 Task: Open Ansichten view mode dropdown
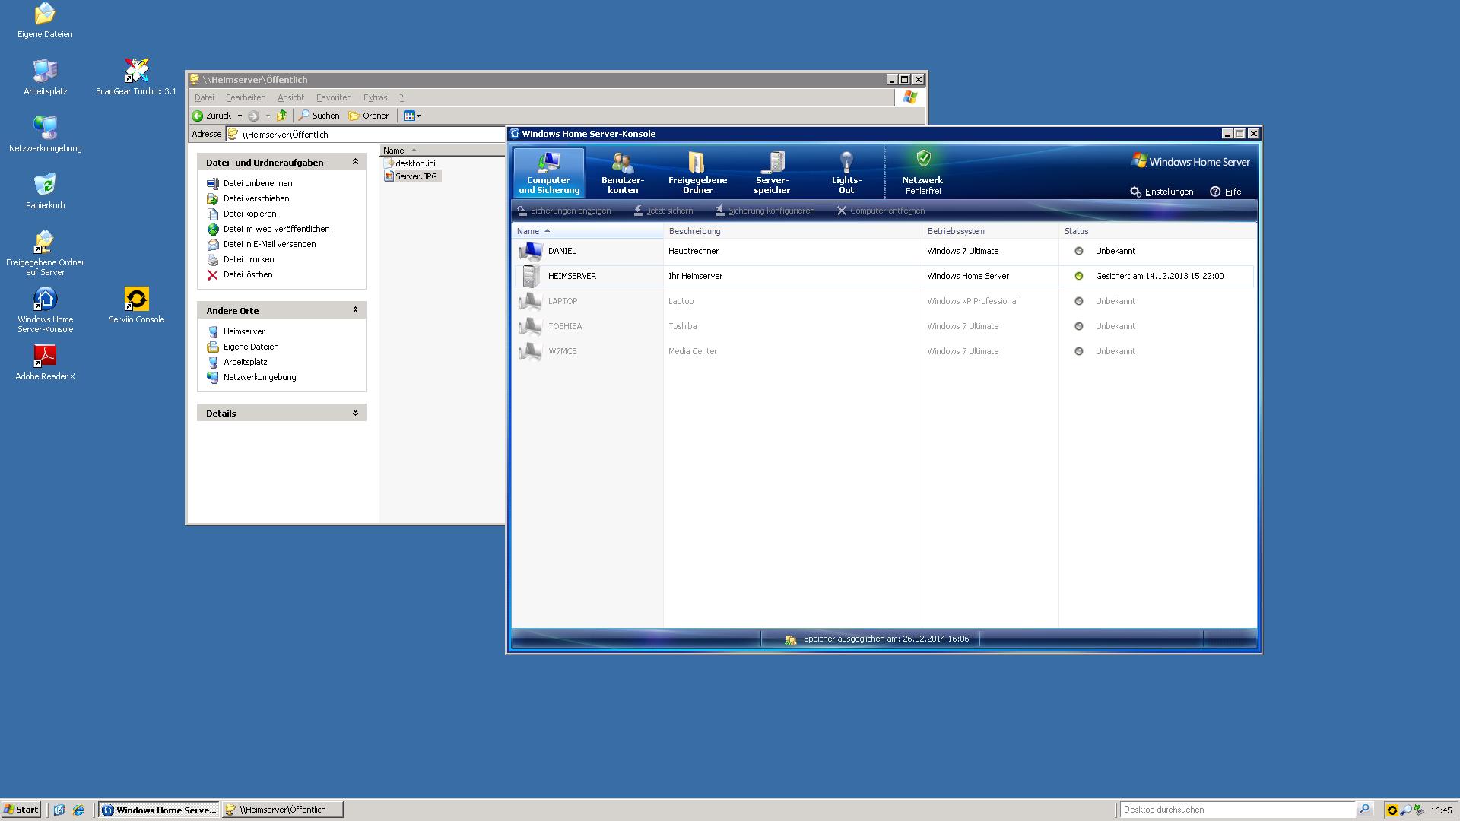pyautogui.click(x=412, y=116)
